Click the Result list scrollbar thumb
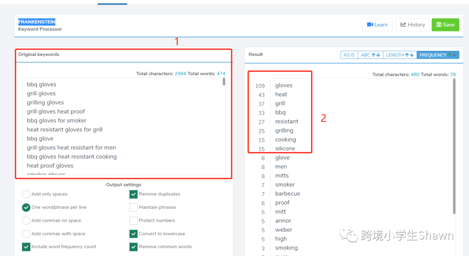Image resolution: width=469 pixels, height=256 pixels. [x=454, y=146]
